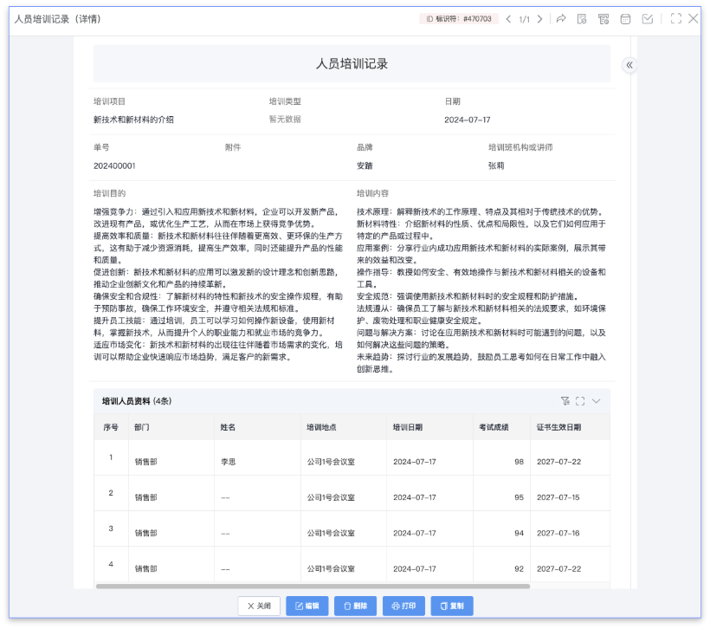Expand 培训人员资料 table to fullscreen
The height and width of the screenshot is (629, 710).
(x=580, y=401)
